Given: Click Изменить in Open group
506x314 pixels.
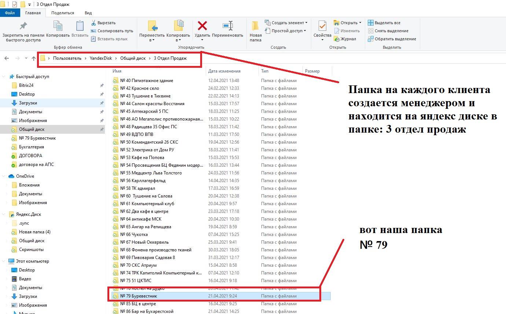Looking at the screenshot, I should coord(346,31).
